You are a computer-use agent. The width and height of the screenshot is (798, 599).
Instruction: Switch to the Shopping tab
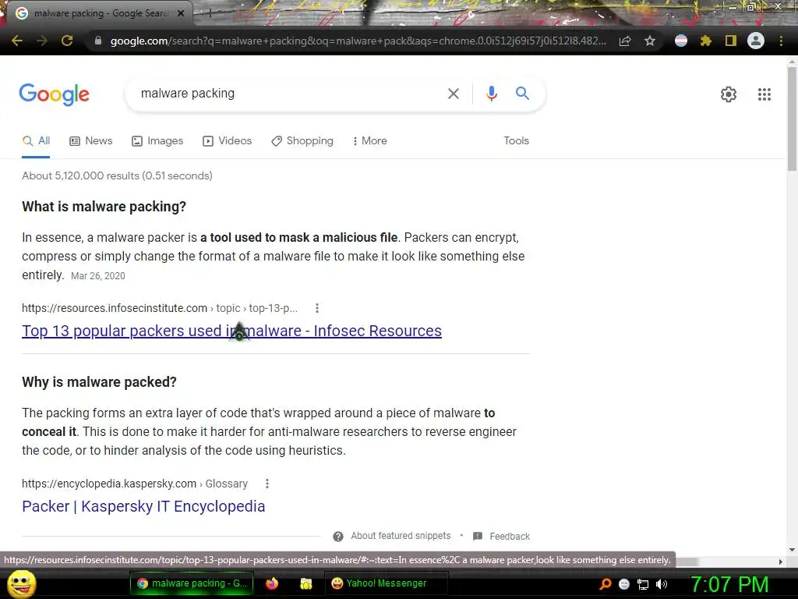302,141
